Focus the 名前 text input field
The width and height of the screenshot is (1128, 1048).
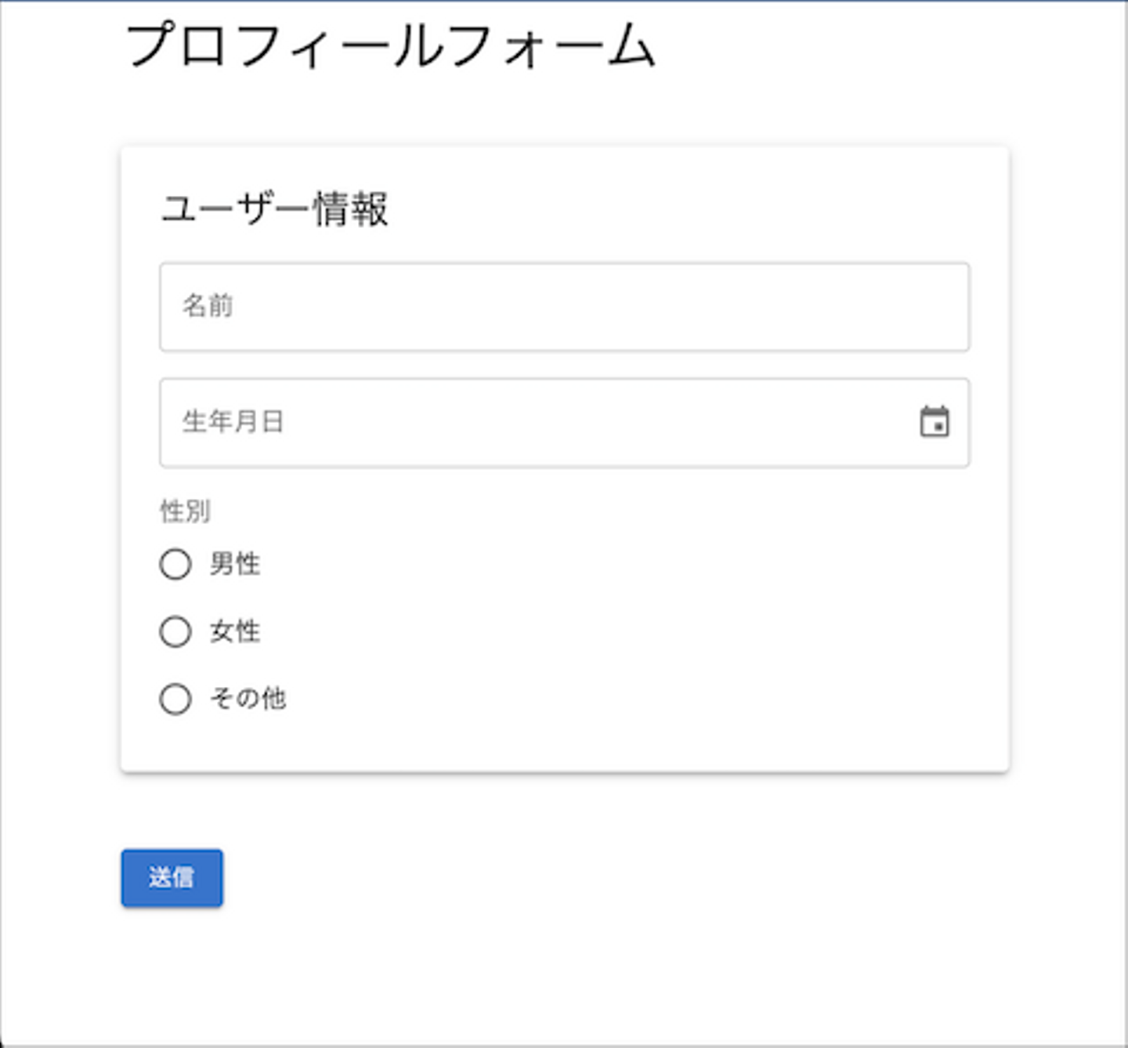564,307
